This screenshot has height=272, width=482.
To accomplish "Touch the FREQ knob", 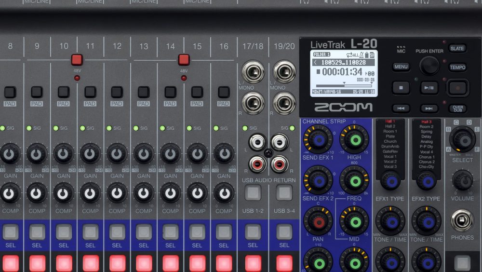I will 354,181.
